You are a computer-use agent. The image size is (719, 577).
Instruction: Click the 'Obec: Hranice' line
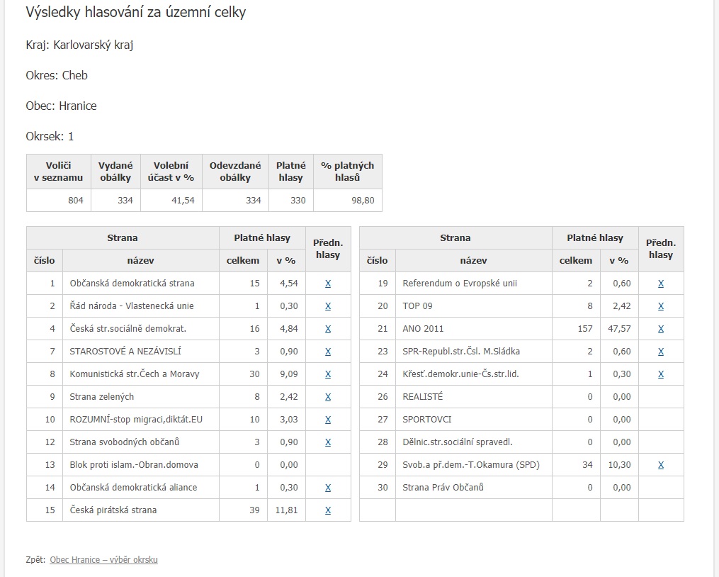61,106
